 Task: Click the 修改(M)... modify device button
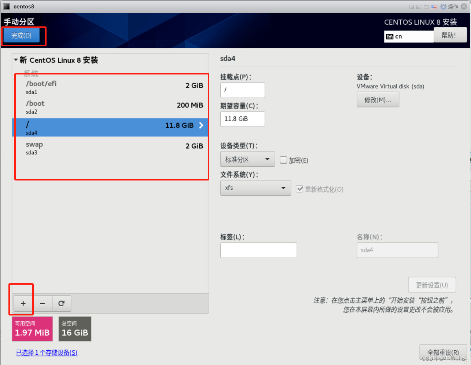tap(378, 99)
